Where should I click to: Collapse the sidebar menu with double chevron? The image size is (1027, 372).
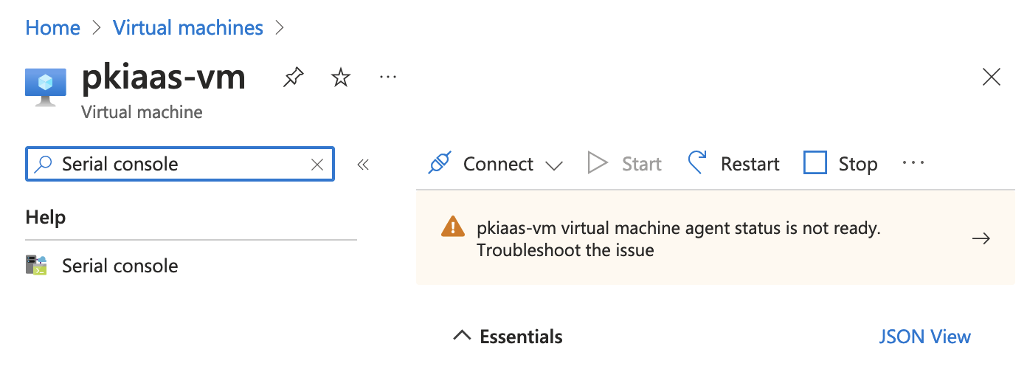(363, 165)
